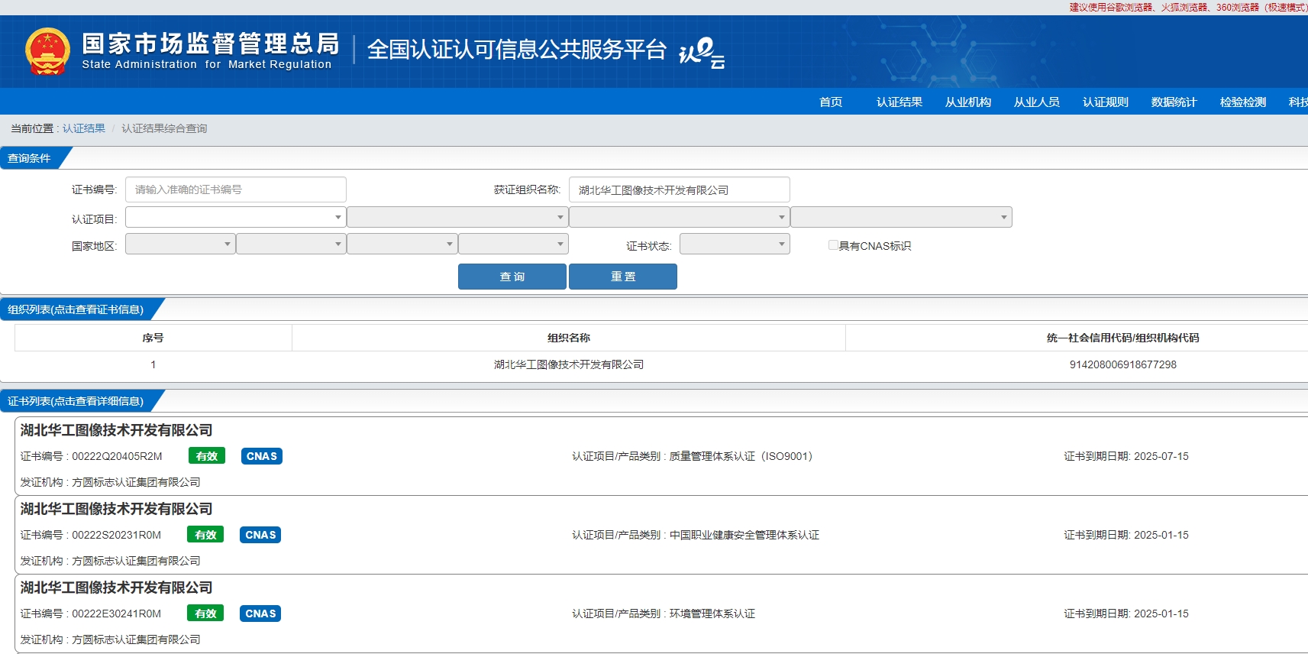Click expiry date 2025-07-15
1308x654 pixels.
pyautogui.click(x=1161, y=456)
